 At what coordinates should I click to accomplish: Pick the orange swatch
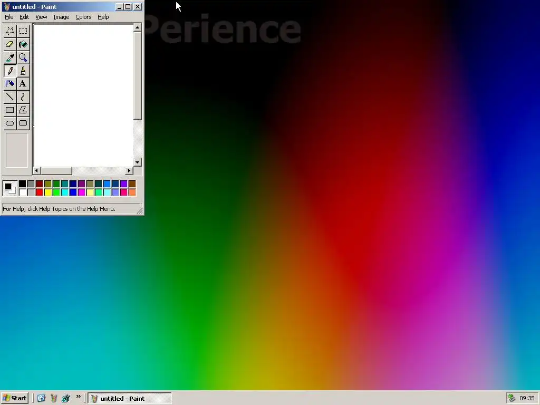tap(132, 192)
